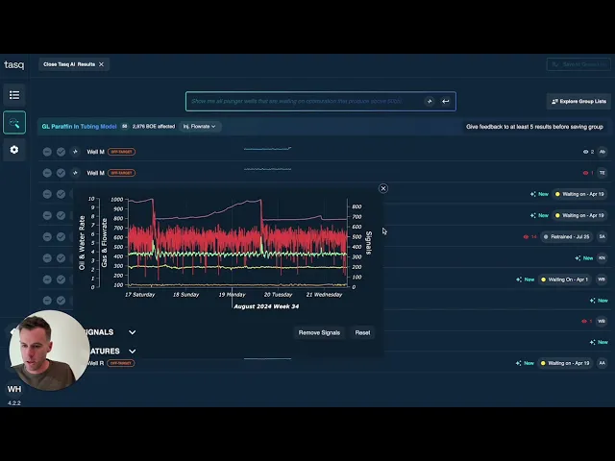The width and height of the screenshot is (615, 461).
Task: Click the sparkle icon in the search bar
Action: coord(430,102)
